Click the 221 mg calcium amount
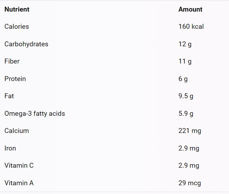This screenshot has width=229, height=194. coord(190,131)
